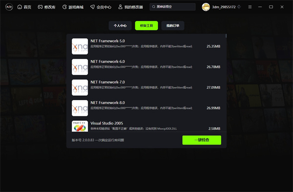293x192 pixels.
Task: Click paper-plane icon beside 会员中心
Action: [x=92, y=7]
